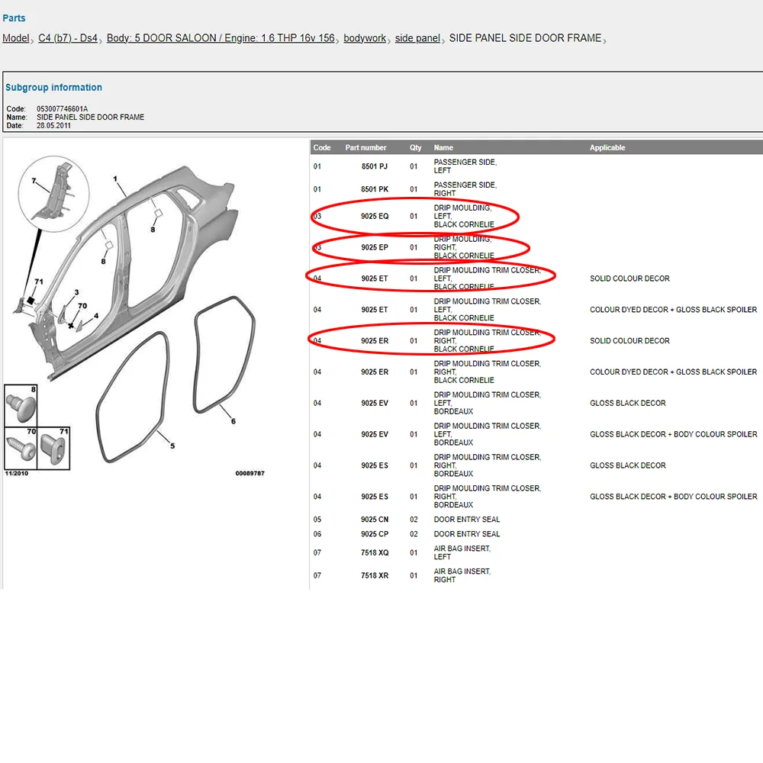Click the diagram reference number 00089787
Image resolution: width=763 pixels, height=763 pixels.
(x=250, y=473)
